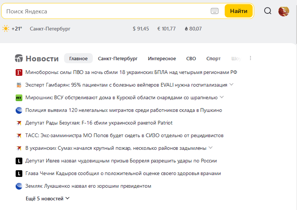Open headline about Экс-замминистра МО Попов
This screenshot has width=297, height=210.
[124, 136]
